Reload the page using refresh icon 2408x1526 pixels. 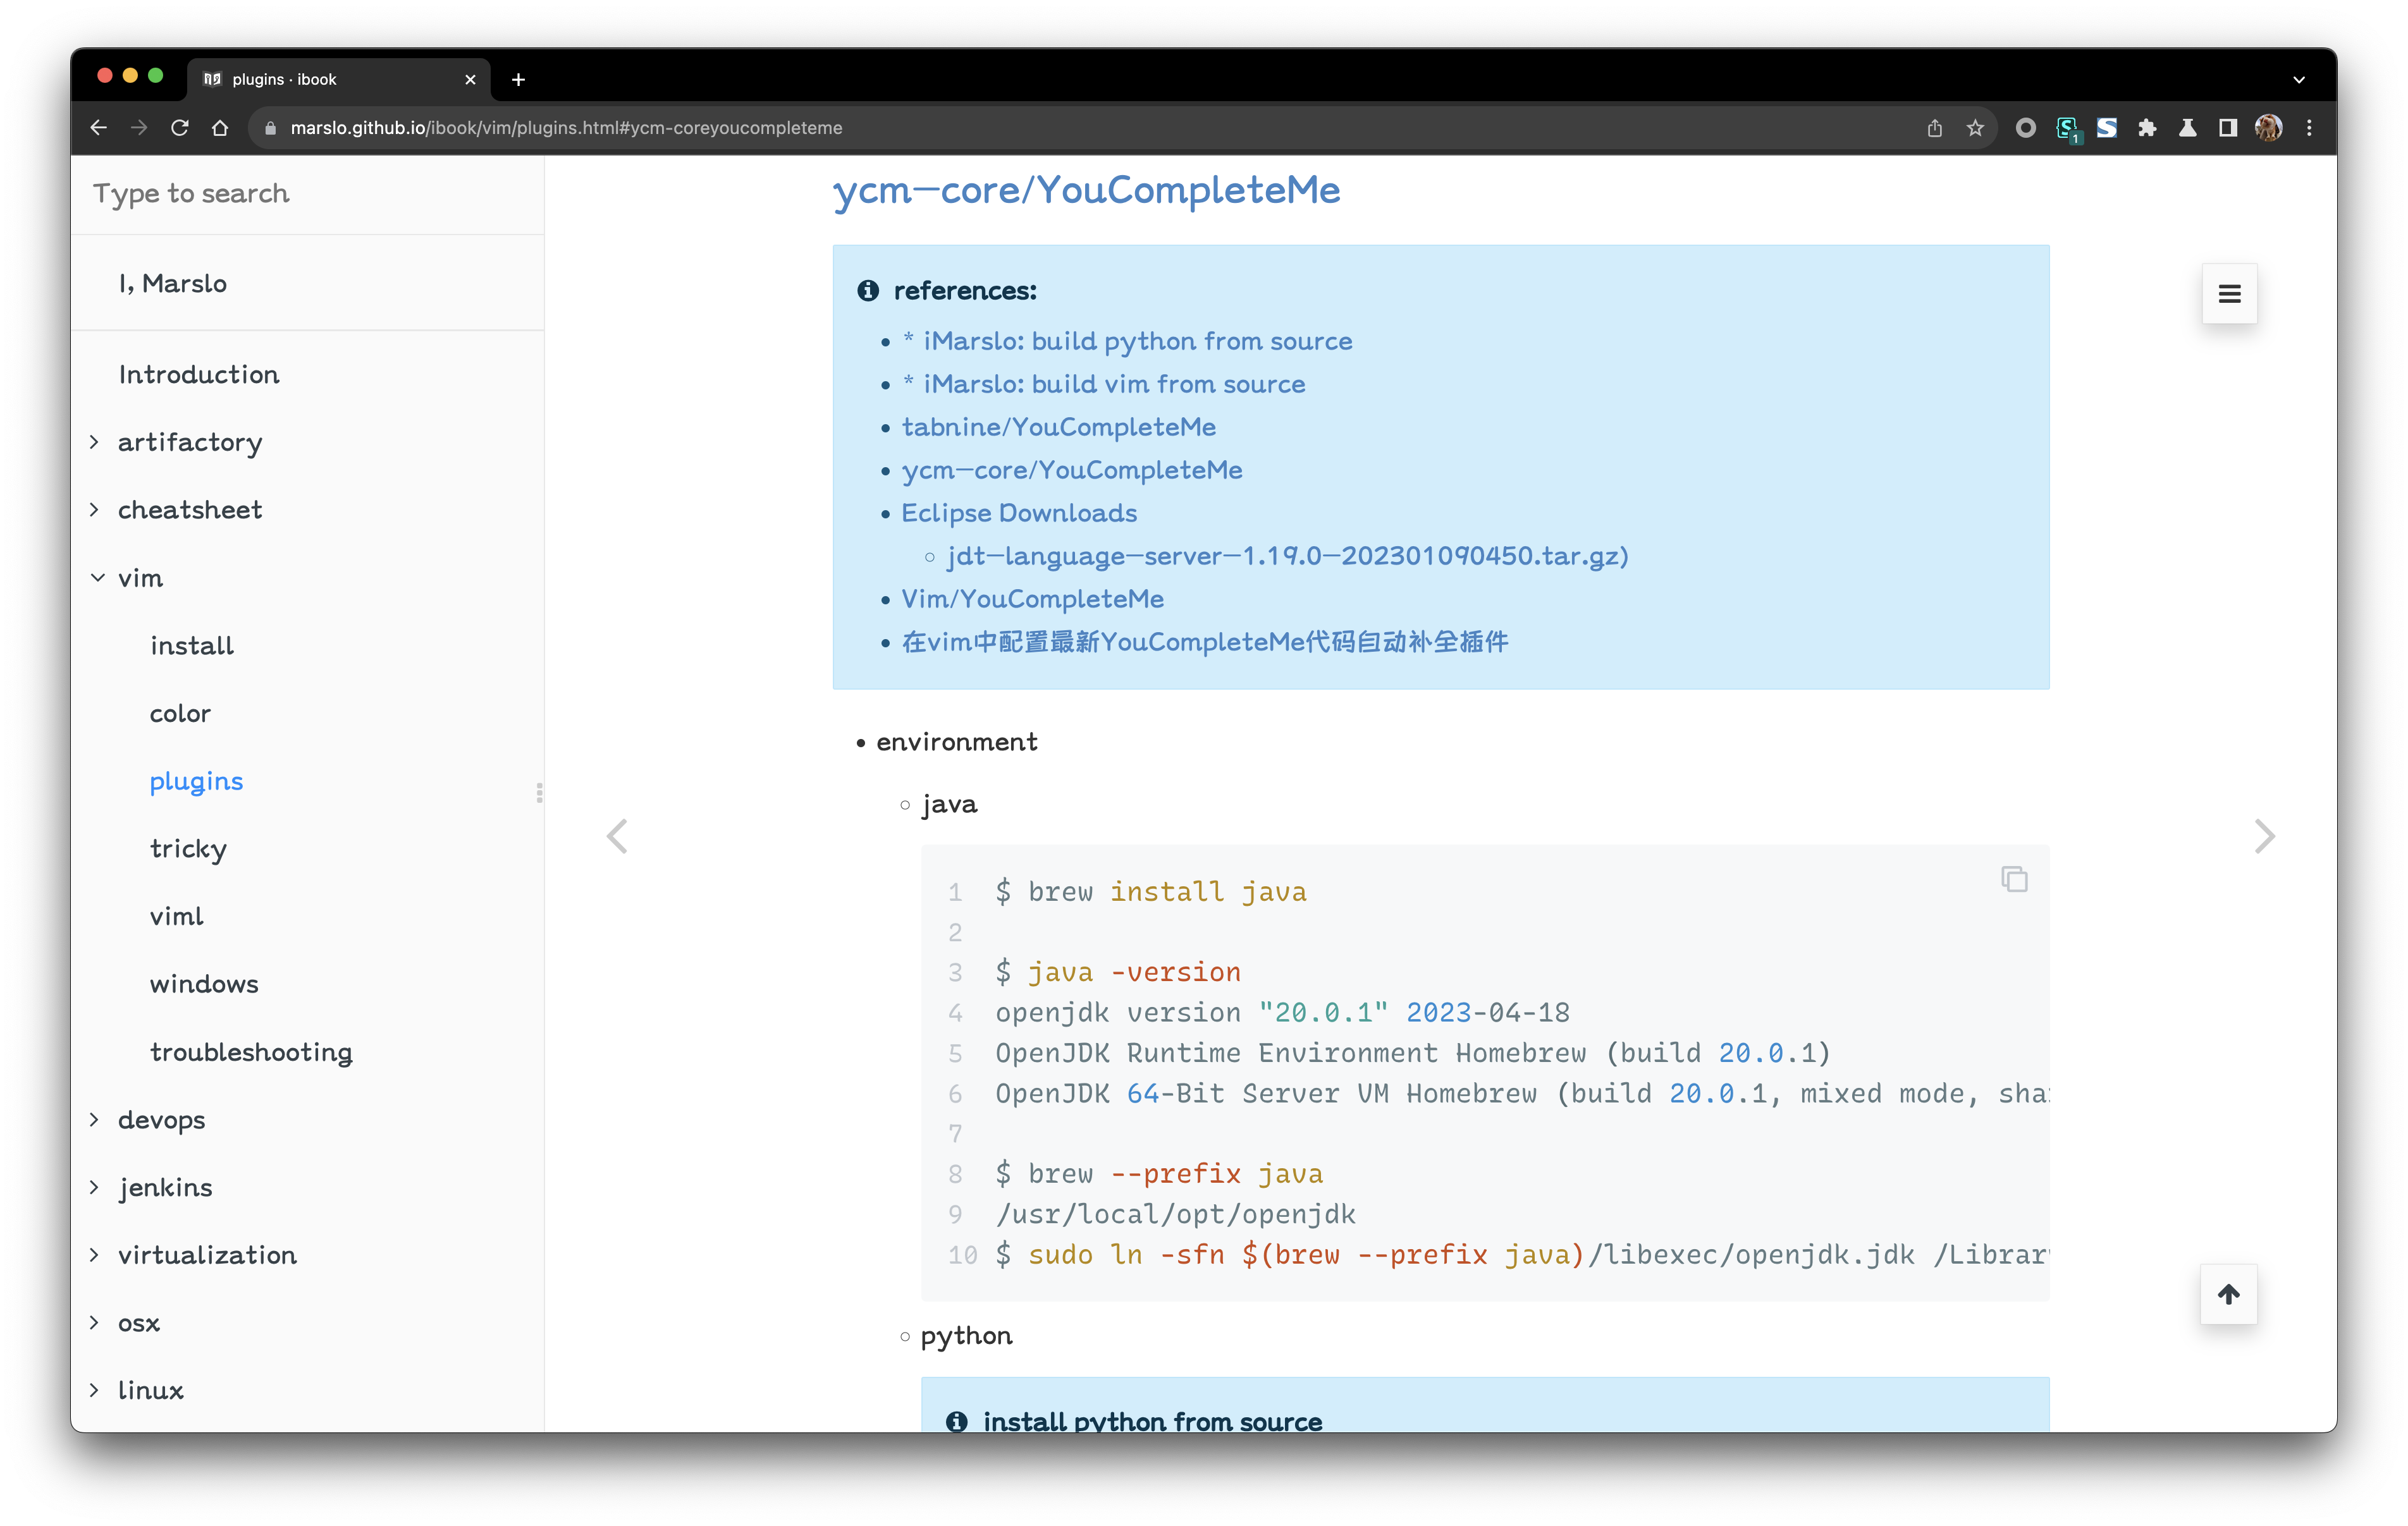tap(180, 128)
